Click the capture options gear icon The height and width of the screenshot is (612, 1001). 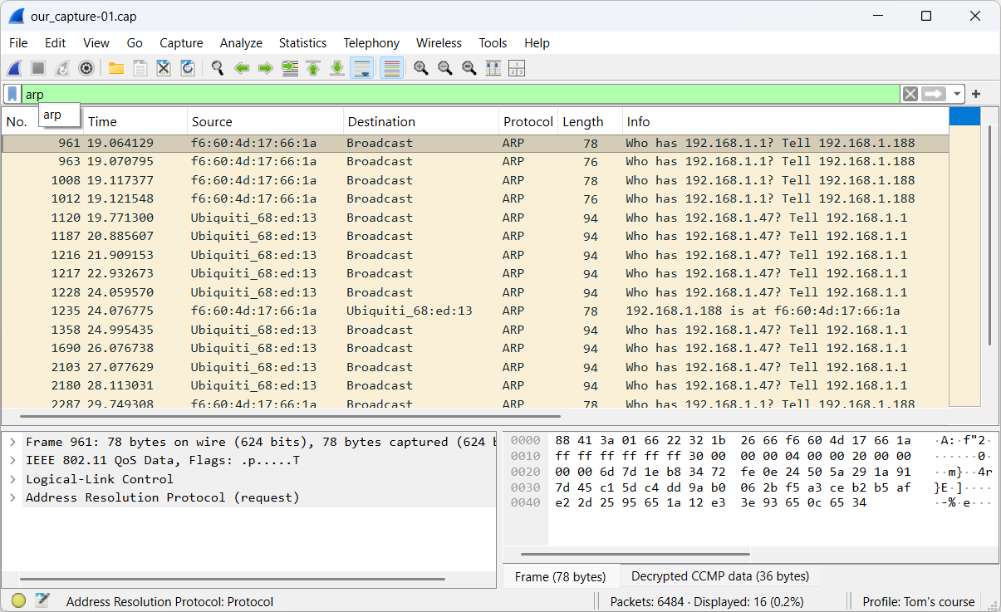coord(86,68)
